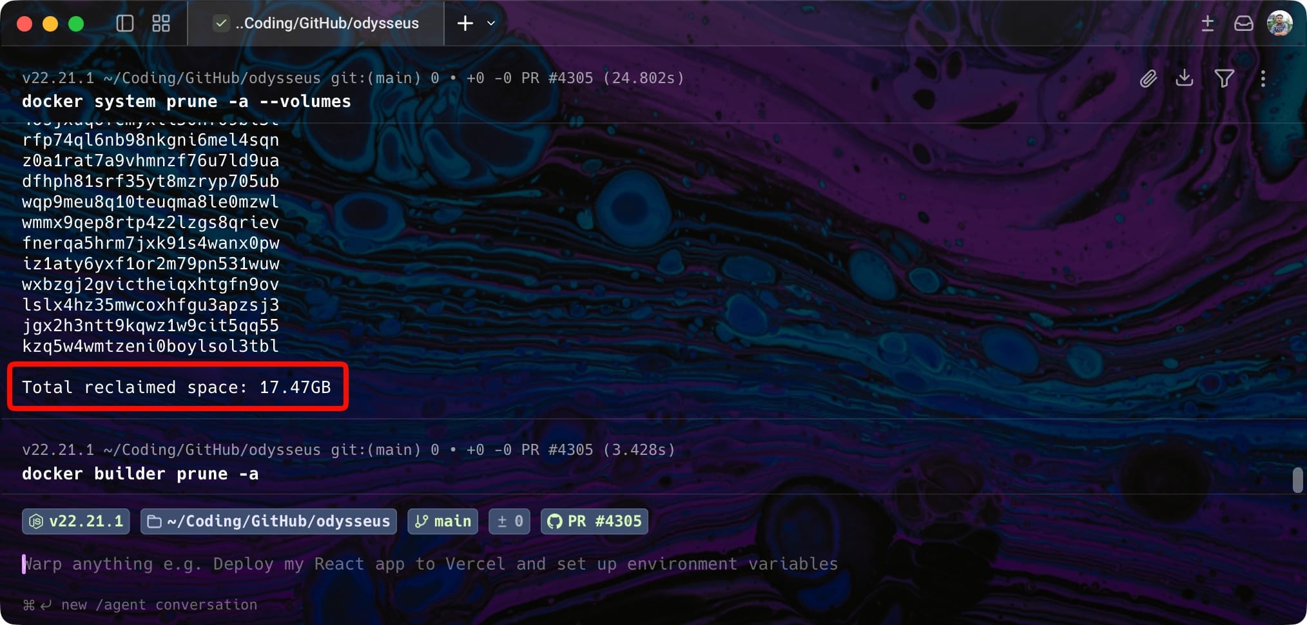Download the block output with download icon
The image size is (1307, 625).
1185,79
